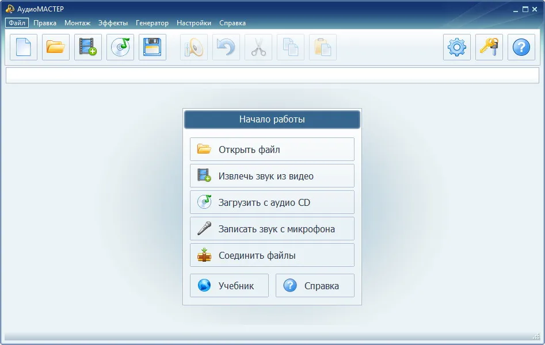Open a file with the folder toolbar icon

(x=56, y=47)
